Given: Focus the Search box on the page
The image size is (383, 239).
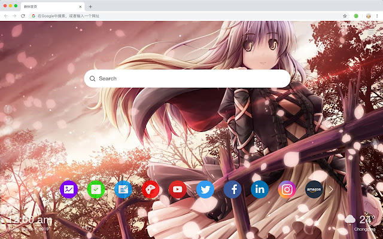Looking at the screenshot, I should pos(187,78).
